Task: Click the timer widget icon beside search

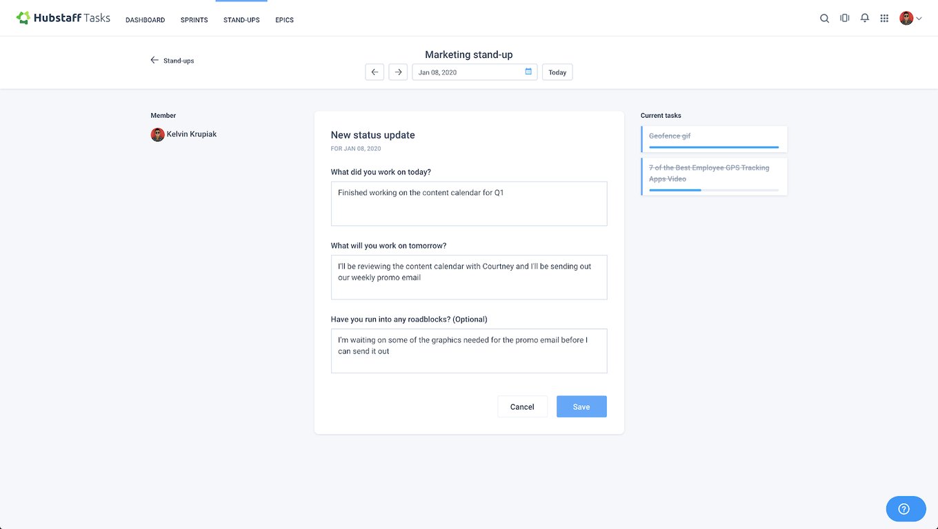Action: pos(844,19)
